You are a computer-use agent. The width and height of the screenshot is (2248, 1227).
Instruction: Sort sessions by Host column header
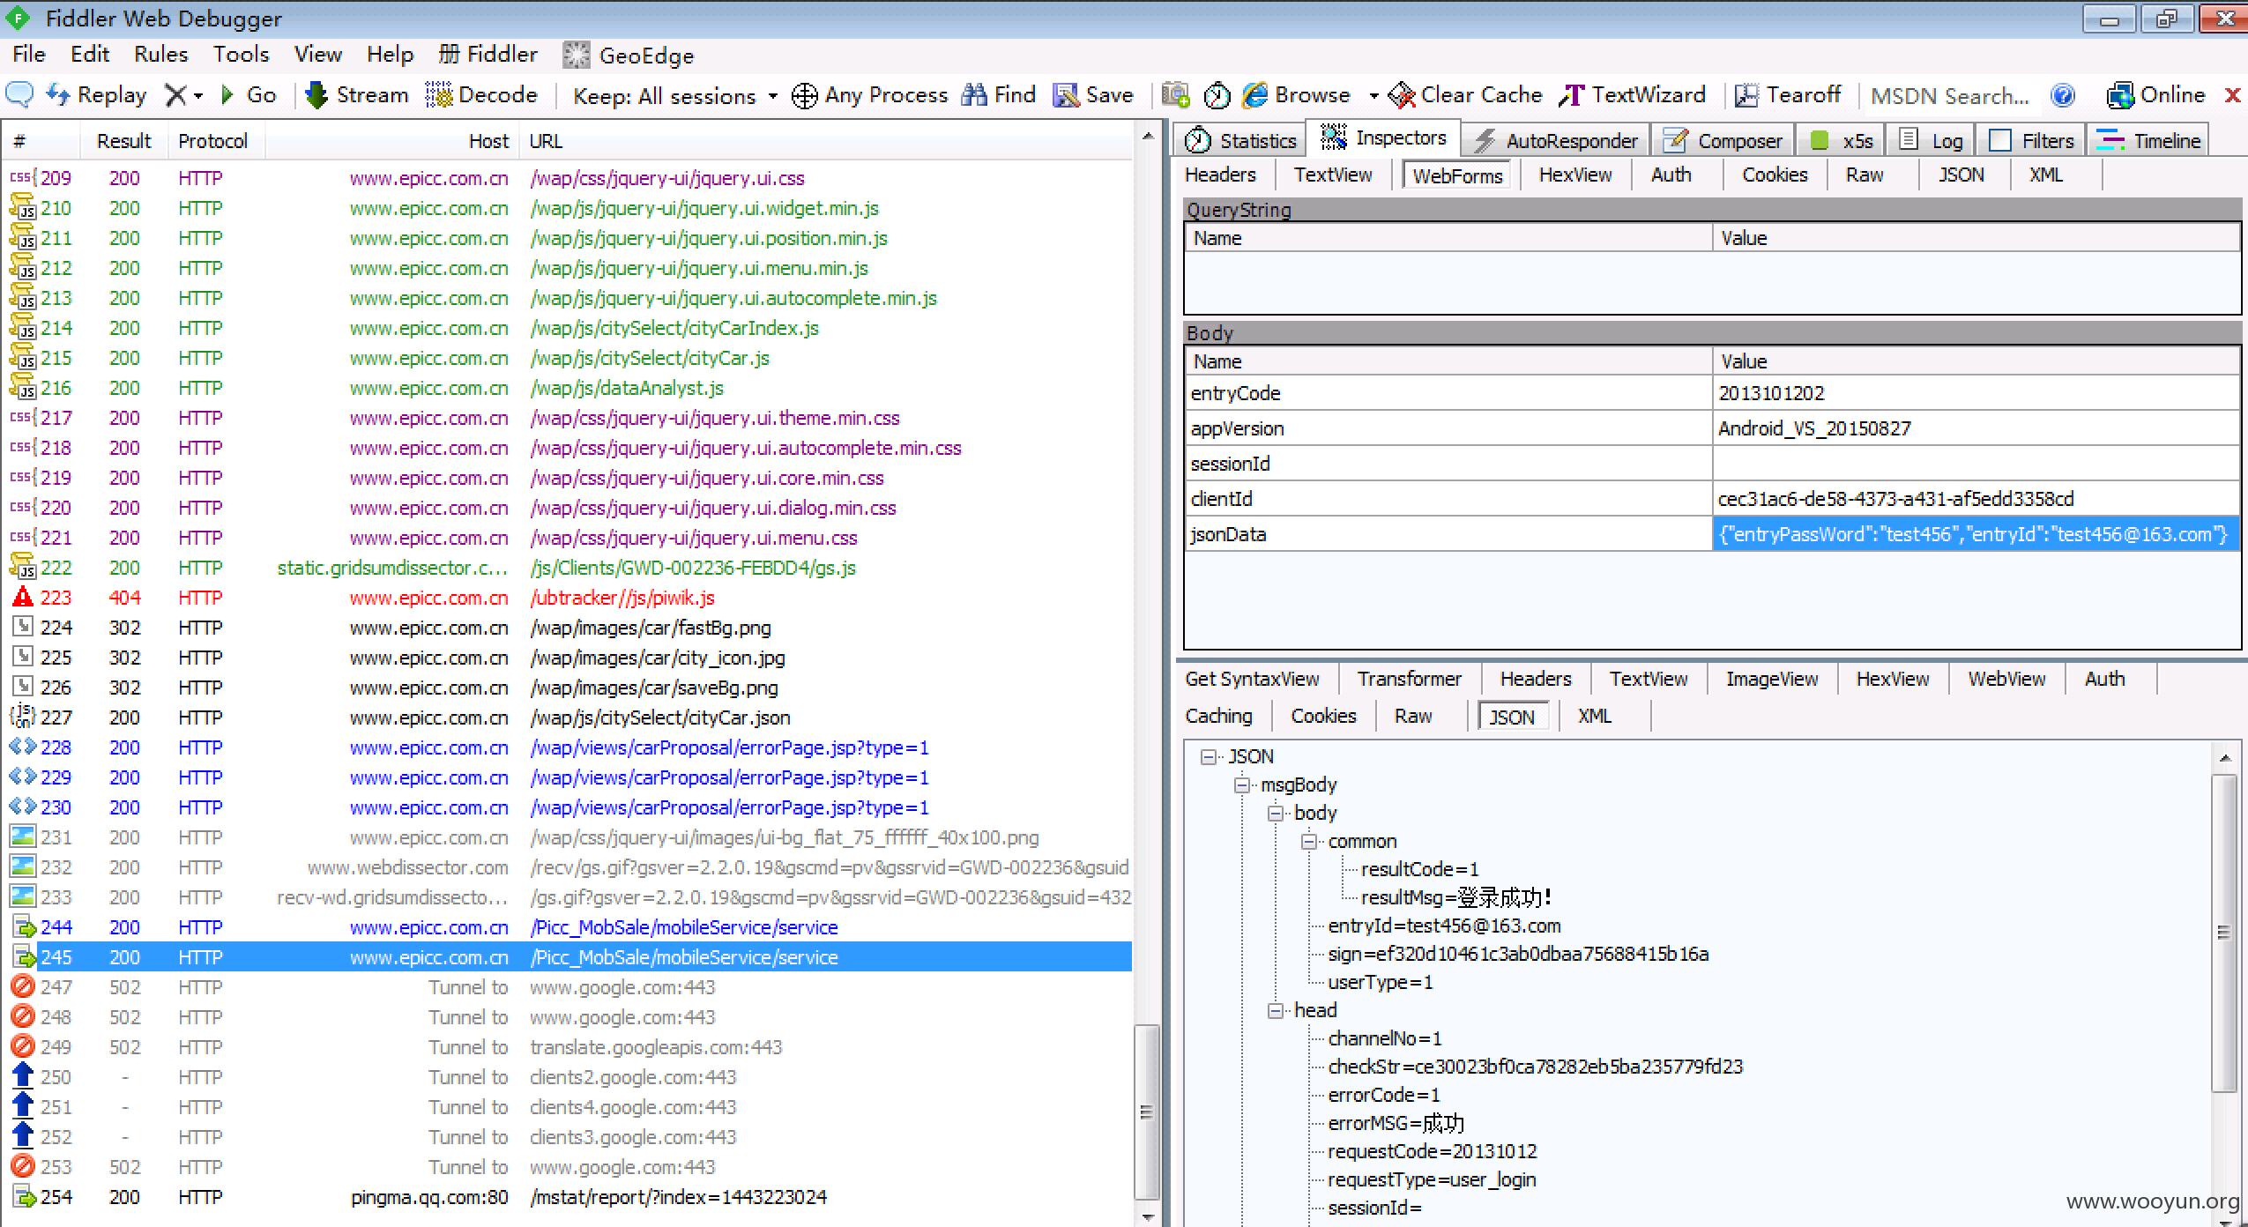391,141
